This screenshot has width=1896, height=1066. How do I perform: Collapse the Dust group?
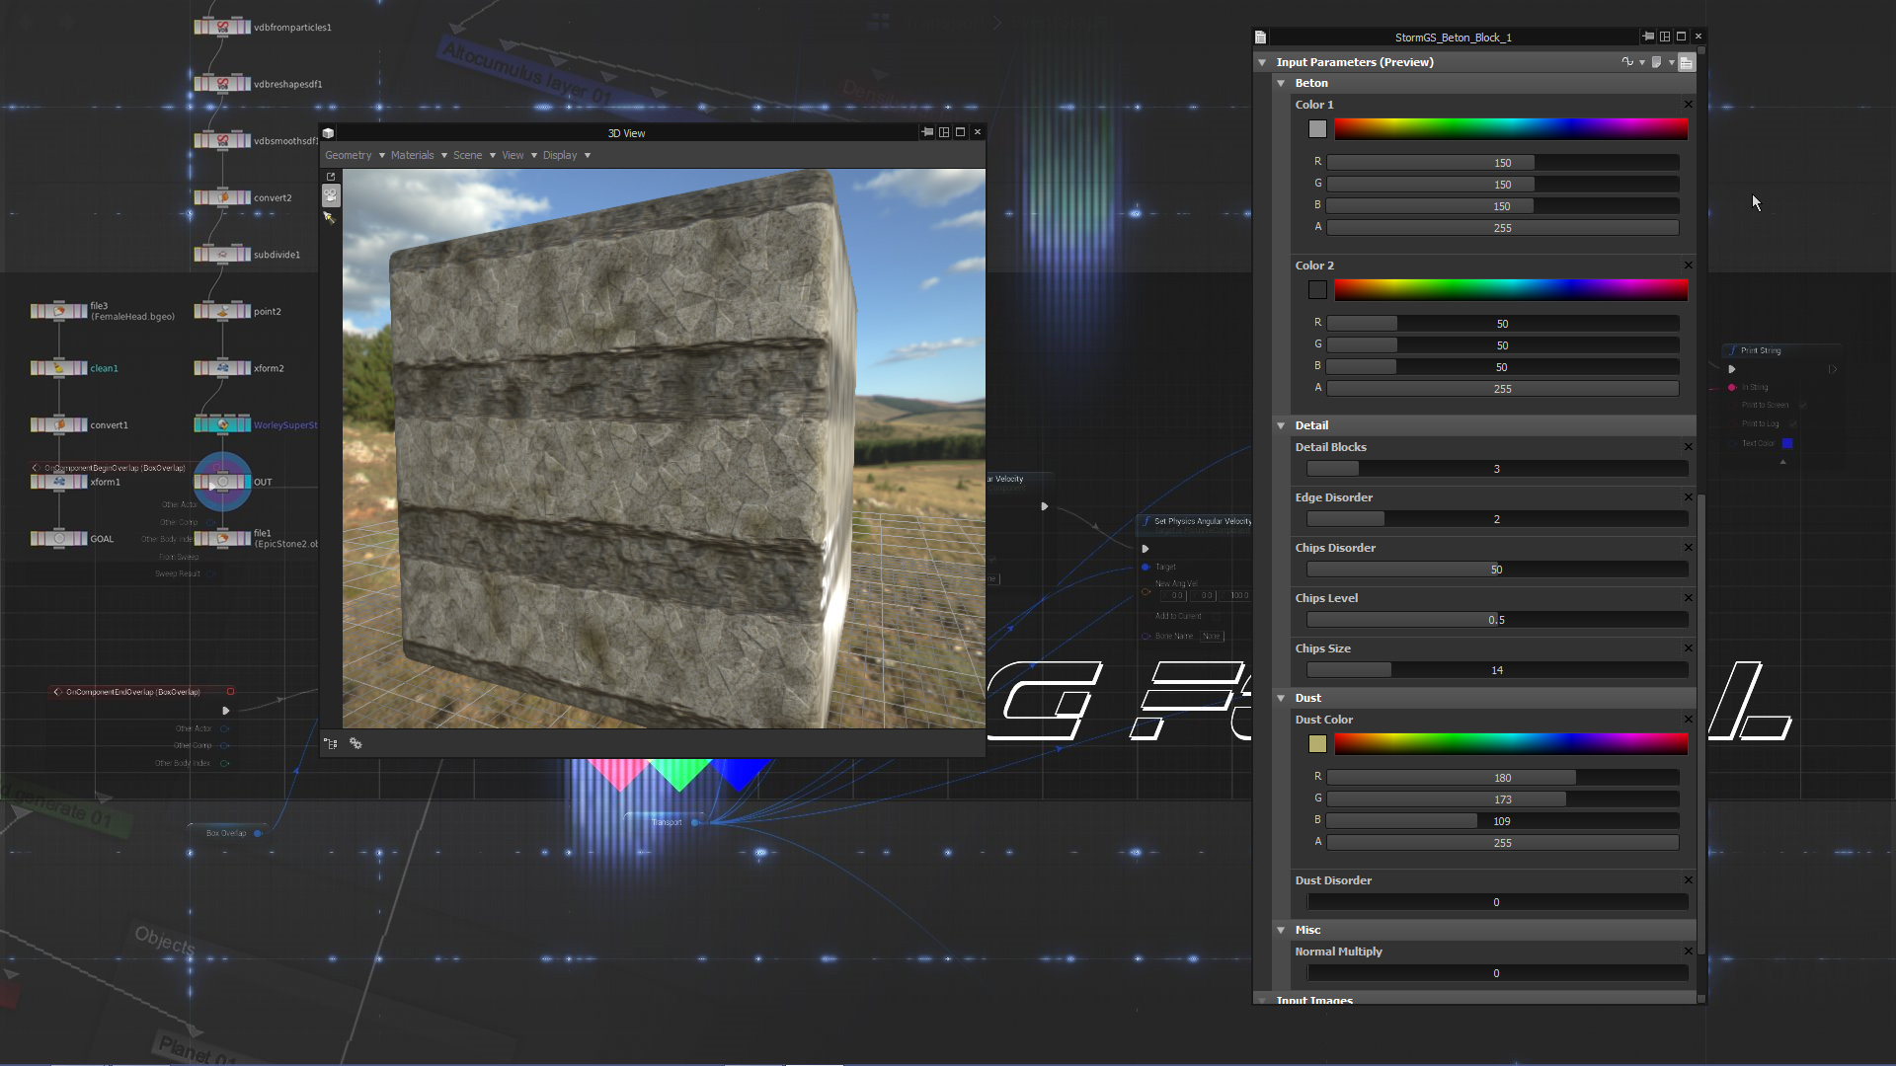tap(1281, 699)
